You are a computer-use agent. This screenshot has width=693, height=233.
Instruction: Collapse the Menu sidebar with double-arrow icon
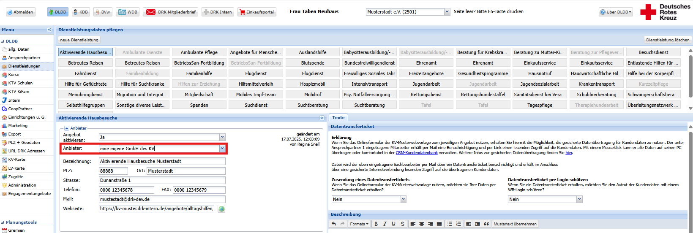(x=49, y=30)
